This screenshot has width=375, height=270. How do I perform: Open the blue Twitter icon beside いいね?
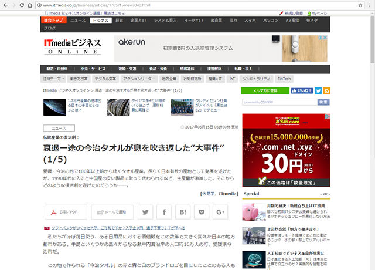tap(318, 91)
